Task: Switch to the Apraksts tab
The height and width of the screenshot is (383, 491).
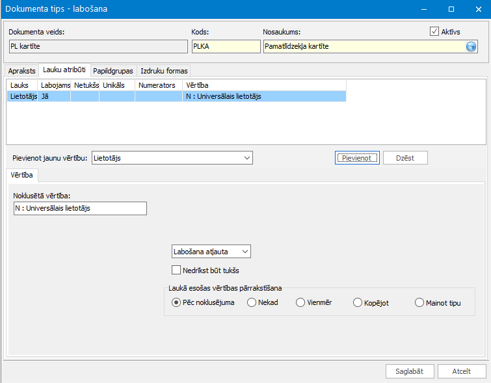Action: [x=21, y=71]
